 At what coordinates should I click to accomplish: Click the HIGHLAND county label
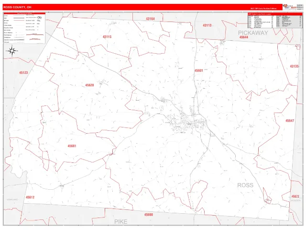12,199
